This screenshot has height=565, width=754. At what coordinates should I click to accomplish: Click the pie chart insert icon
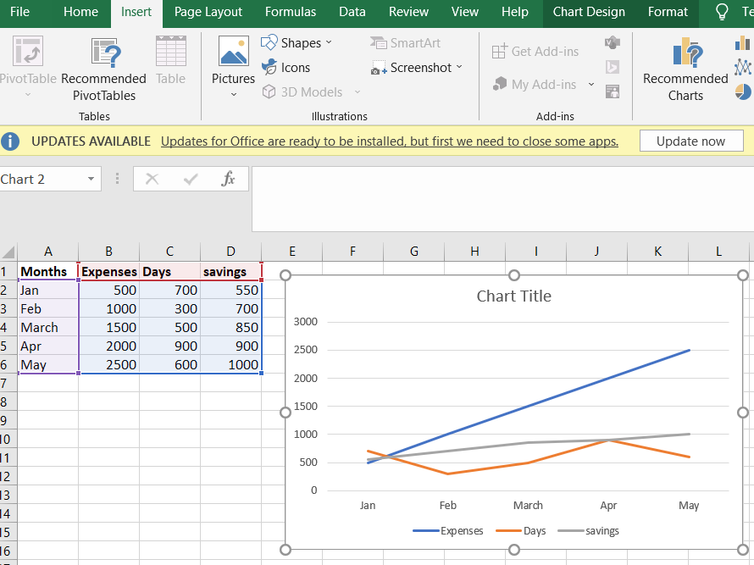[743, 91]
